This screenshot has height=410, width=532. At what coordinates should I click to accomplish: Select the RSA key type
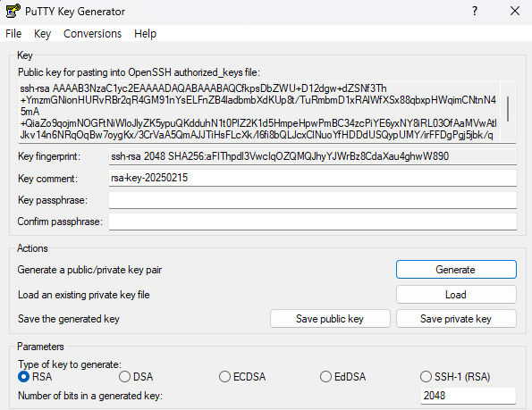point(35,376)
